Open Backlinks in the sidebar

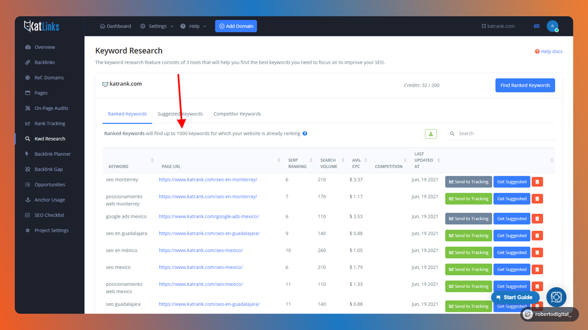45,63
